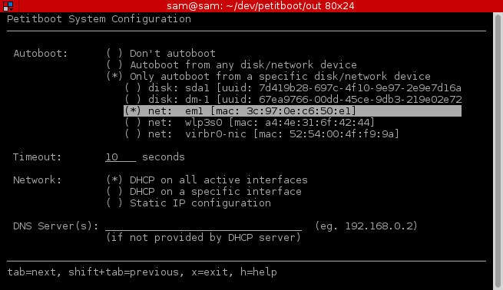The width and height of the screenshot is (503, 290).
Task: Choose "Autoboot from any disk/network device"
Action: coord(232,64)
